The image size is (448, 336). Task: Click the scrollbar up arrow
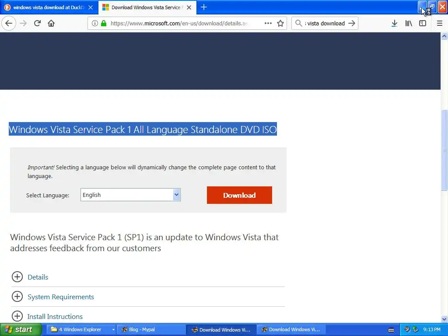(x=444, y=36)
